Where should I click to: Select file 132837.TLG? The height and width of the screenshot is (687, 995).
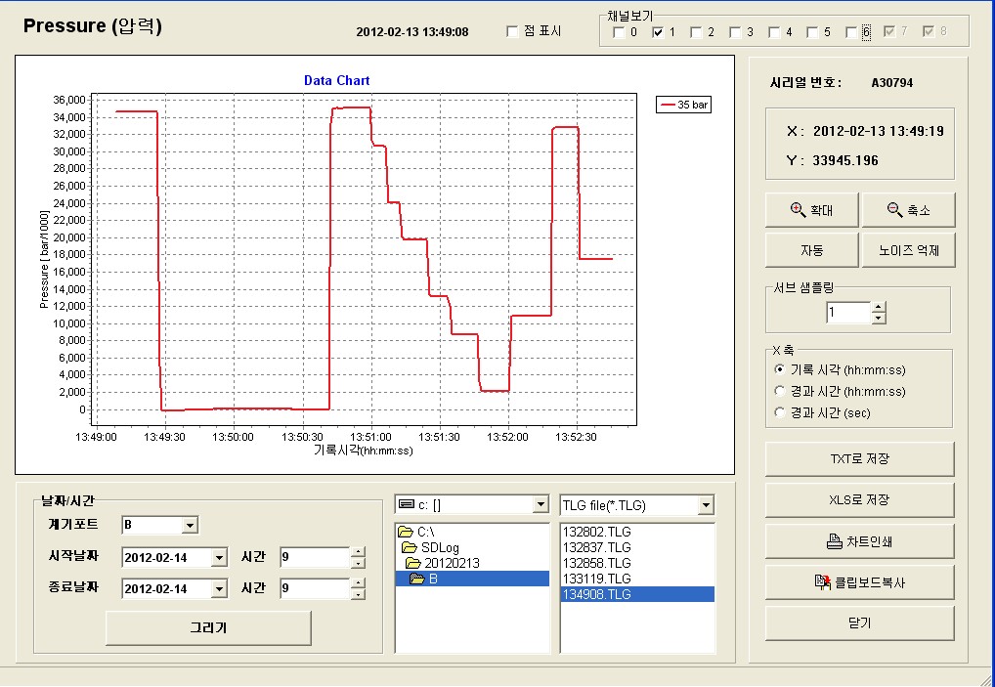click(596, 547)
